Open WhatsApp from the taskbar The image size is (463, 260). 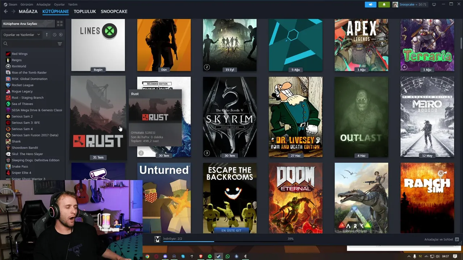(228, 256)
